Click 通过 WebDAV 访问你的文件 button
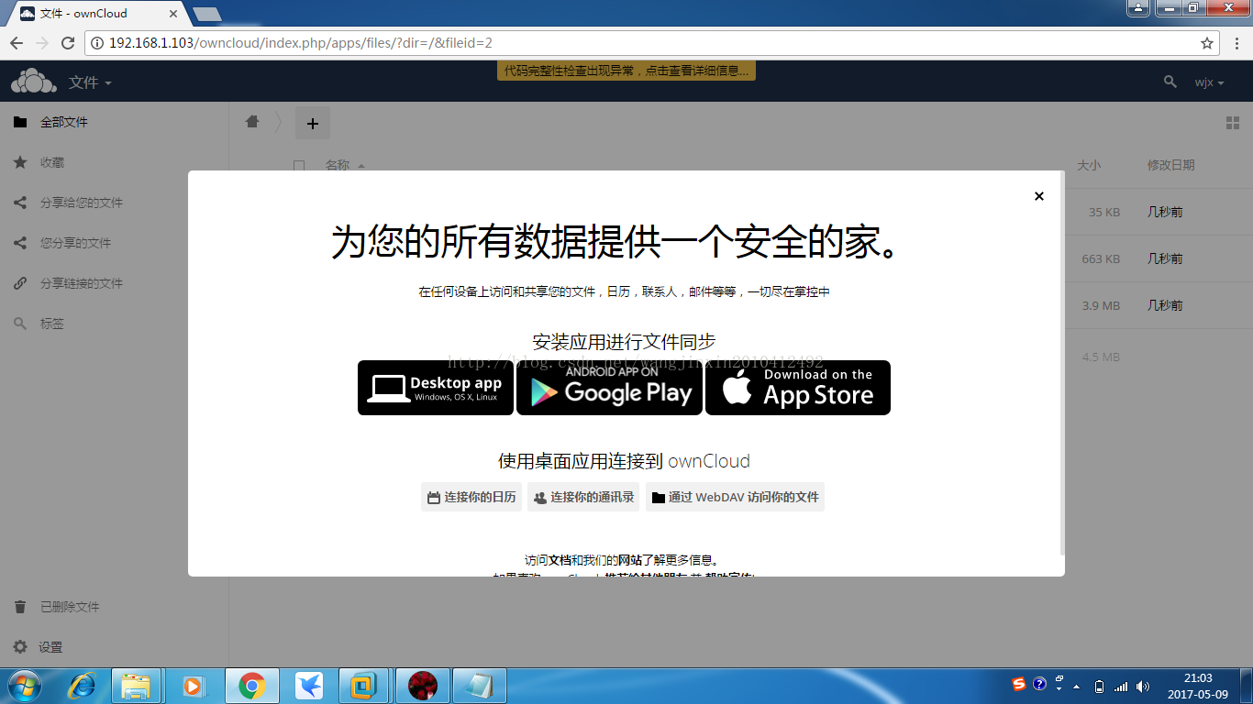The height and width of the screenshot is (704, 1253). click(x=735, y=497)
